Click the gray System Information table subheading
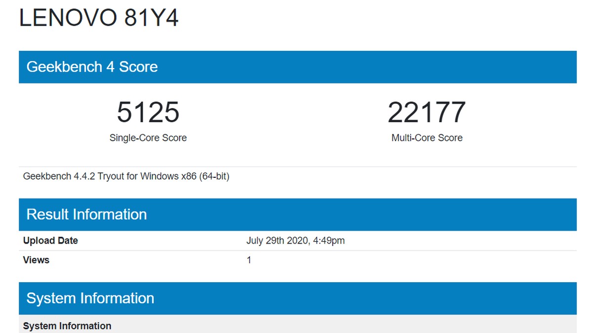The image size is (593, 333). 67,326
